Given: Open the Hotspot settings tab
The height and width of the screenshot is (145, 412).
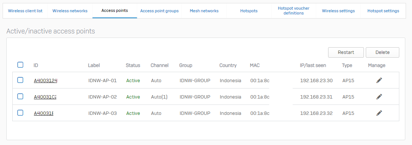Looking at the screenshot, I should (x=383, y=11).
